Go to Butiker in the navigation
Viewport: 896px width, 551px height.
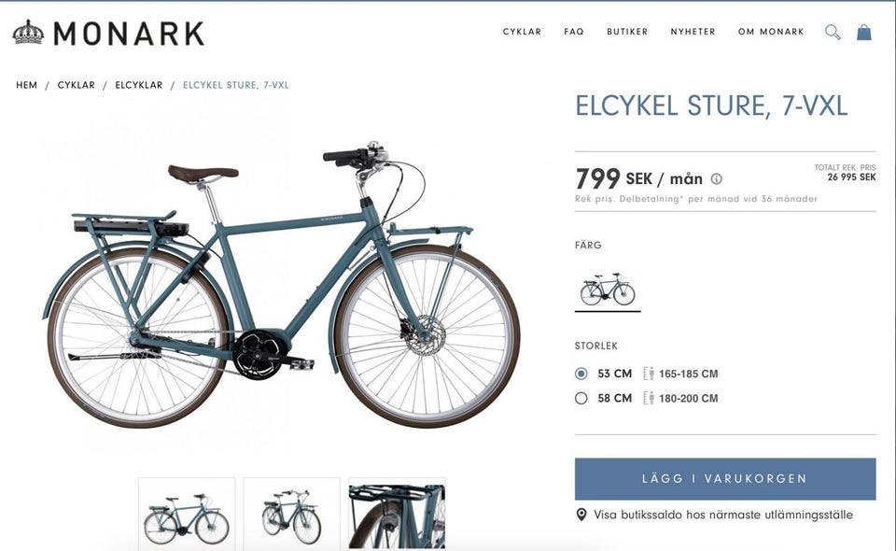(627, 32)
